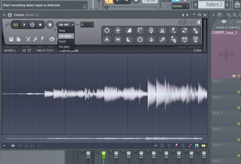Click the add marker flag tool
This screenshot has height=164, width=241.
click(173, 31)
